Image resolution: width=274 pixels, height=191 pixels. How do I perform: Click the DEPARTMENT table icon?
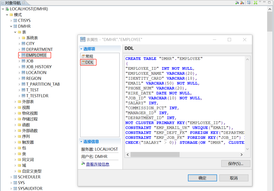pos(23,49)
